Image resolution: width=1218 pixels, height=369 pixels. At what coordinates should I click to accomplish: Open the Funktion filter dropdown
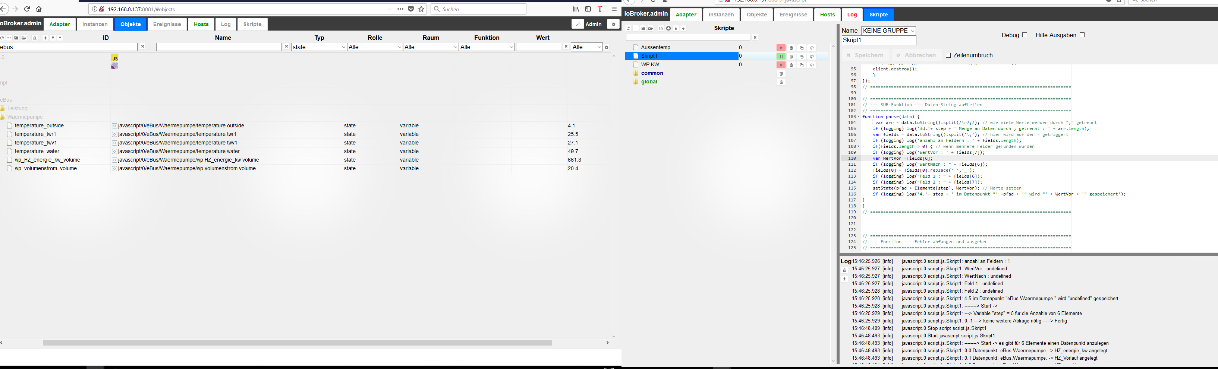pyautogui.click(x=487, y=47)
